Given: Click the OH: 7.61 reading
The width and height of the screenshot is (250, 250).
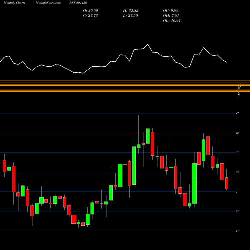Looking at the screenshot, I should point(171,16).
